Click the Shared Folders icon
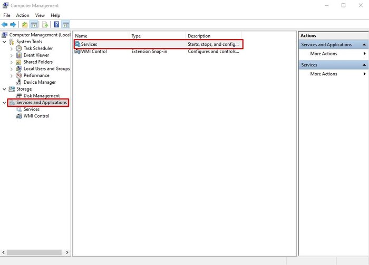 18,62
